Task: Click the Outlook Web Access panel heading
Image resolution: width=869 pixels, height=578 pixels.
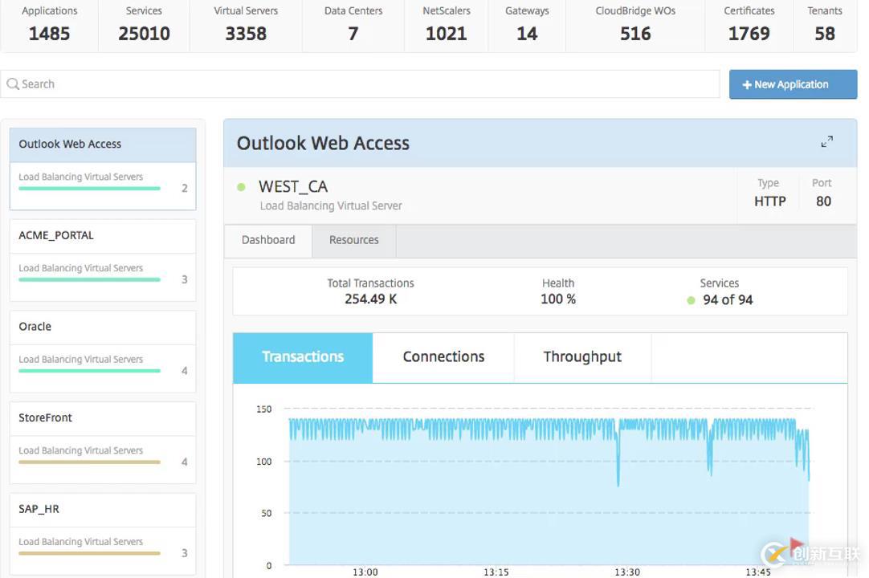Action: pos(323,144)
